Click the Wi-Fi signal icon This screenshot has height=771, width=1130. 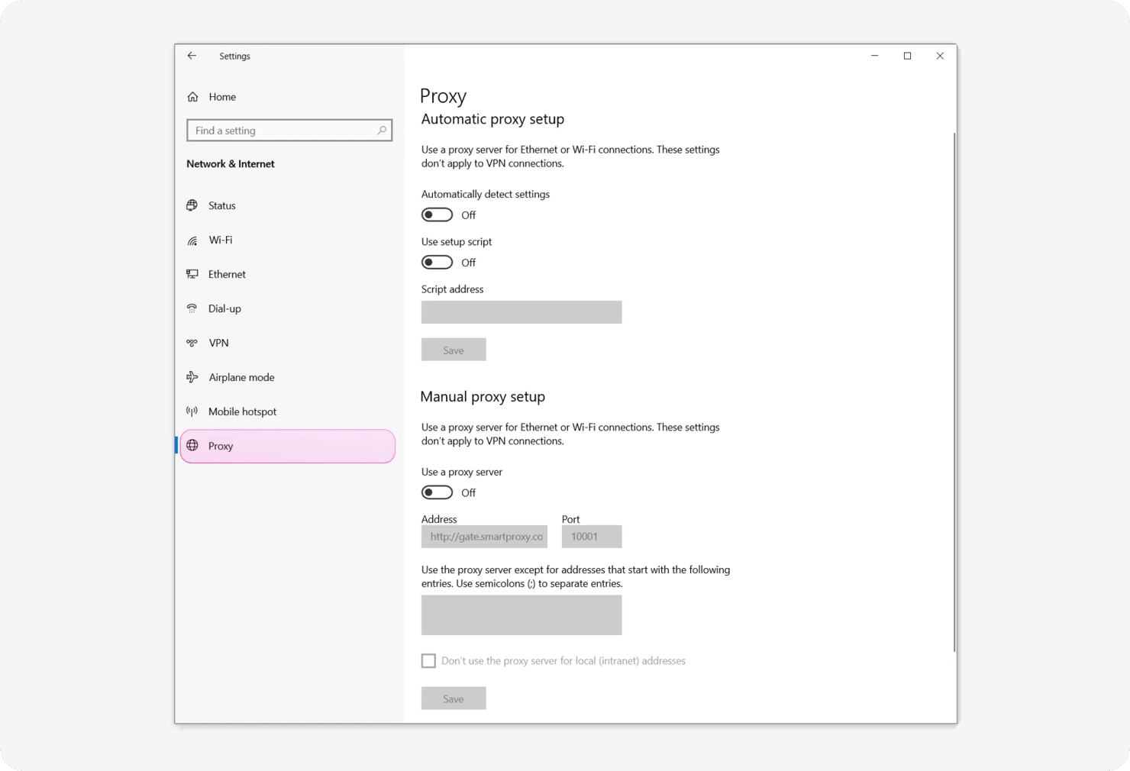192,240
